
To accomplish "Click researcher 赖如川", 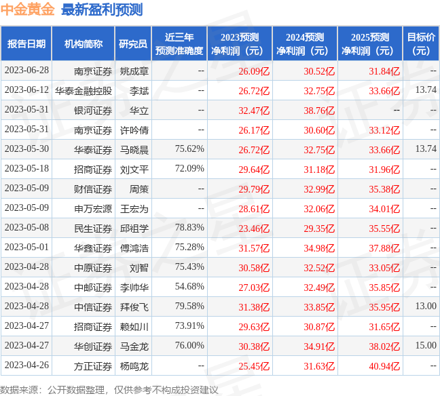I will pos(134,327).
